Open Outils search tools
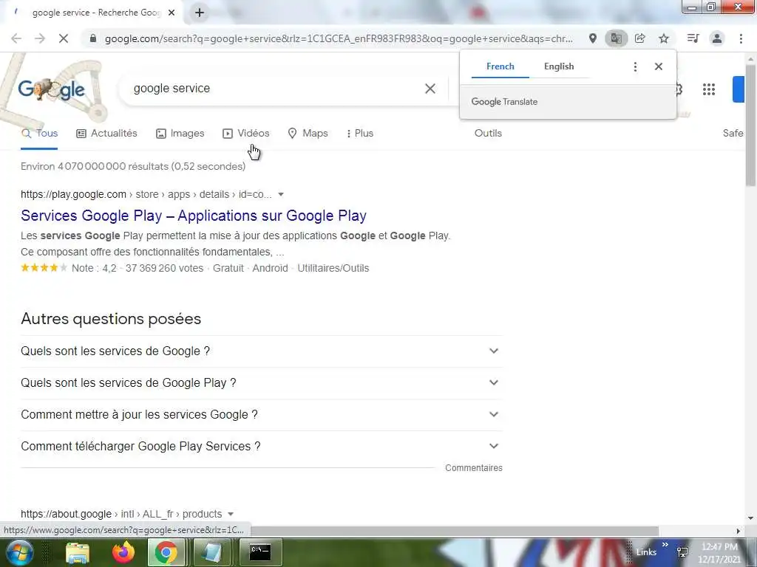 488,134
